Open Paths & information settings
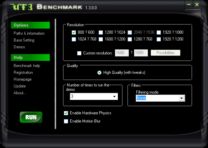 (29, 33)
